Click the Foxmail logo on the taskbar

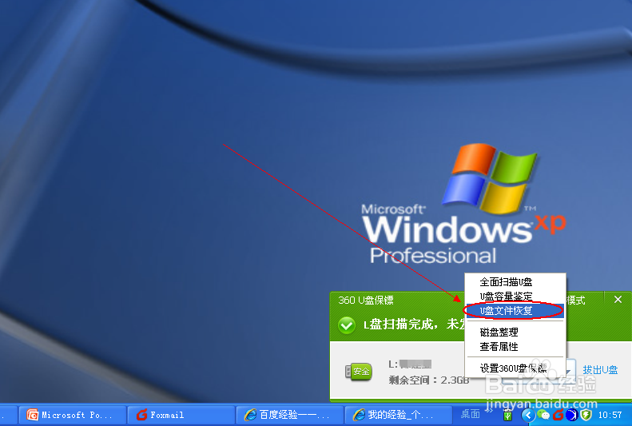click(x=142, y=415)
